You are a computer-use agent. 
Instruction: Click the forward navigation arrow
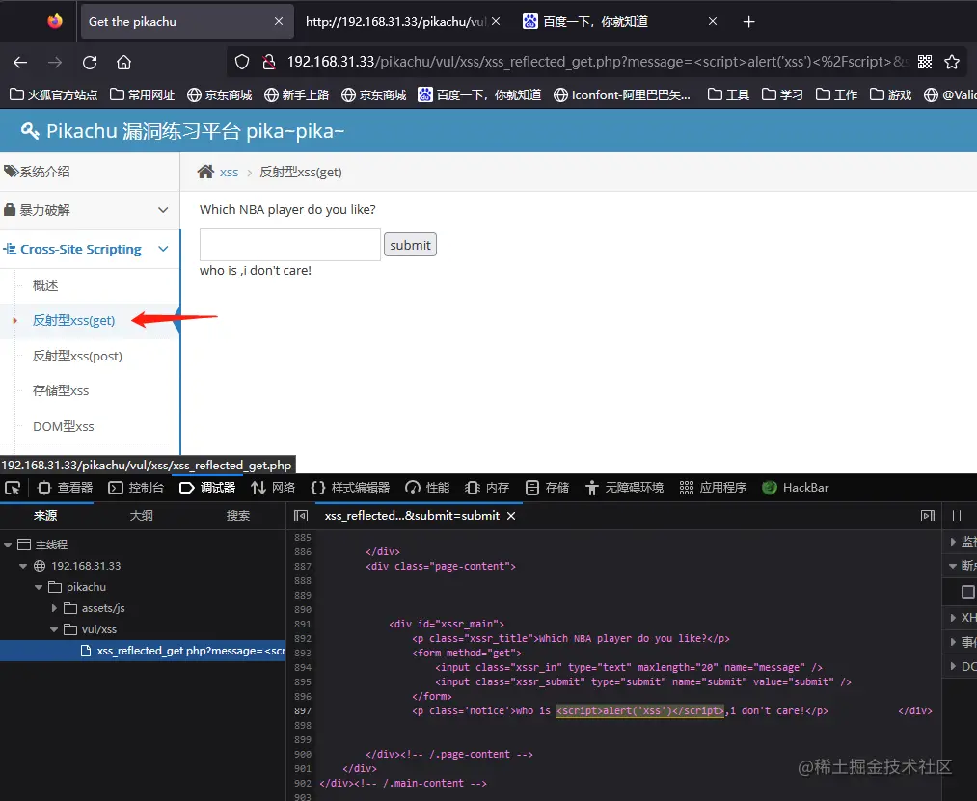pos(55,63)
